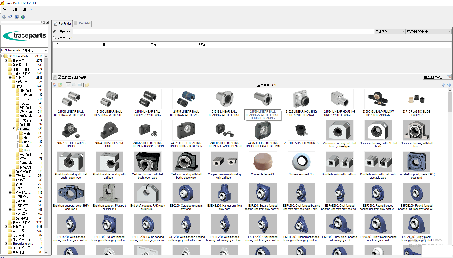Open the 工具 menu

23,10
